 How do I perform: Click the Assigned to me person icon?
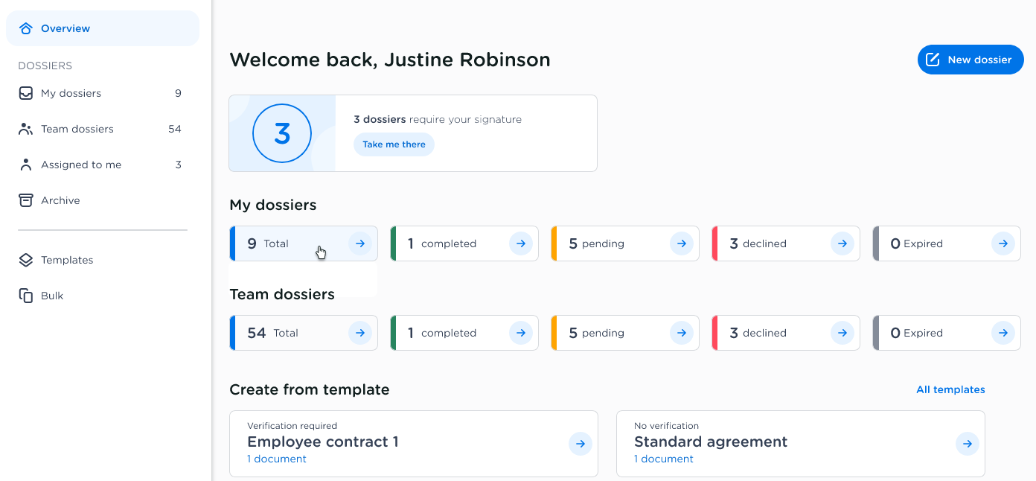26,165
